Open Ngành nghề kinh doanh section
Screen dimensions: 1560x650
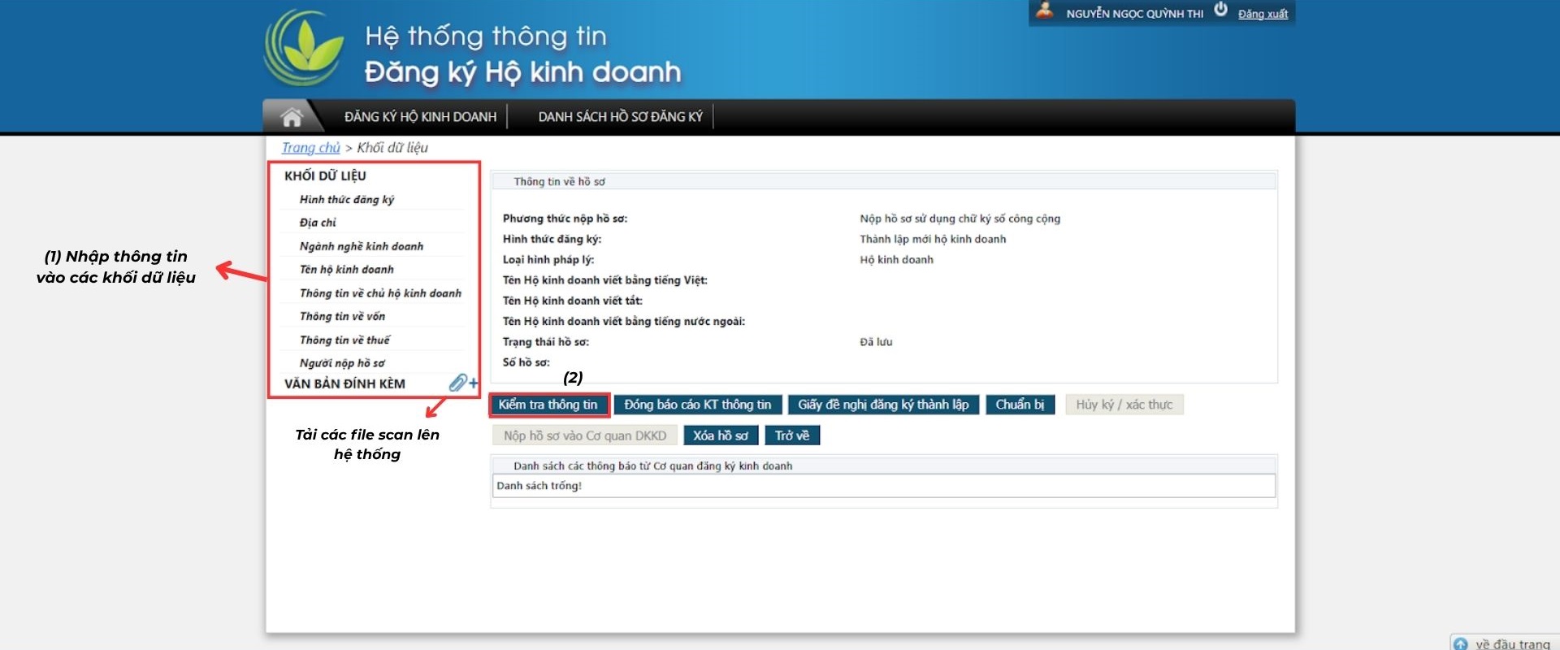click(x=362, y=246)
